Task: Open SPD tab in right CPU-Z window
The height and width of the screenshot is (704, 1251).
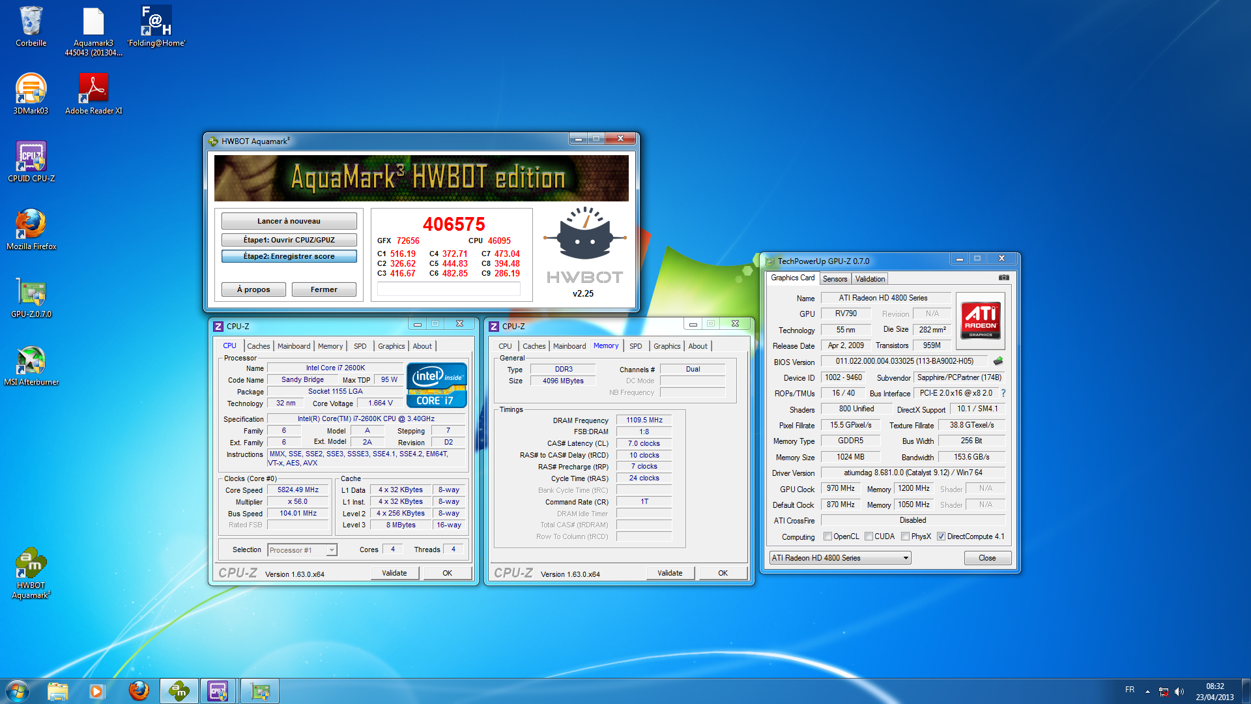Action: [x=636, y=346]
